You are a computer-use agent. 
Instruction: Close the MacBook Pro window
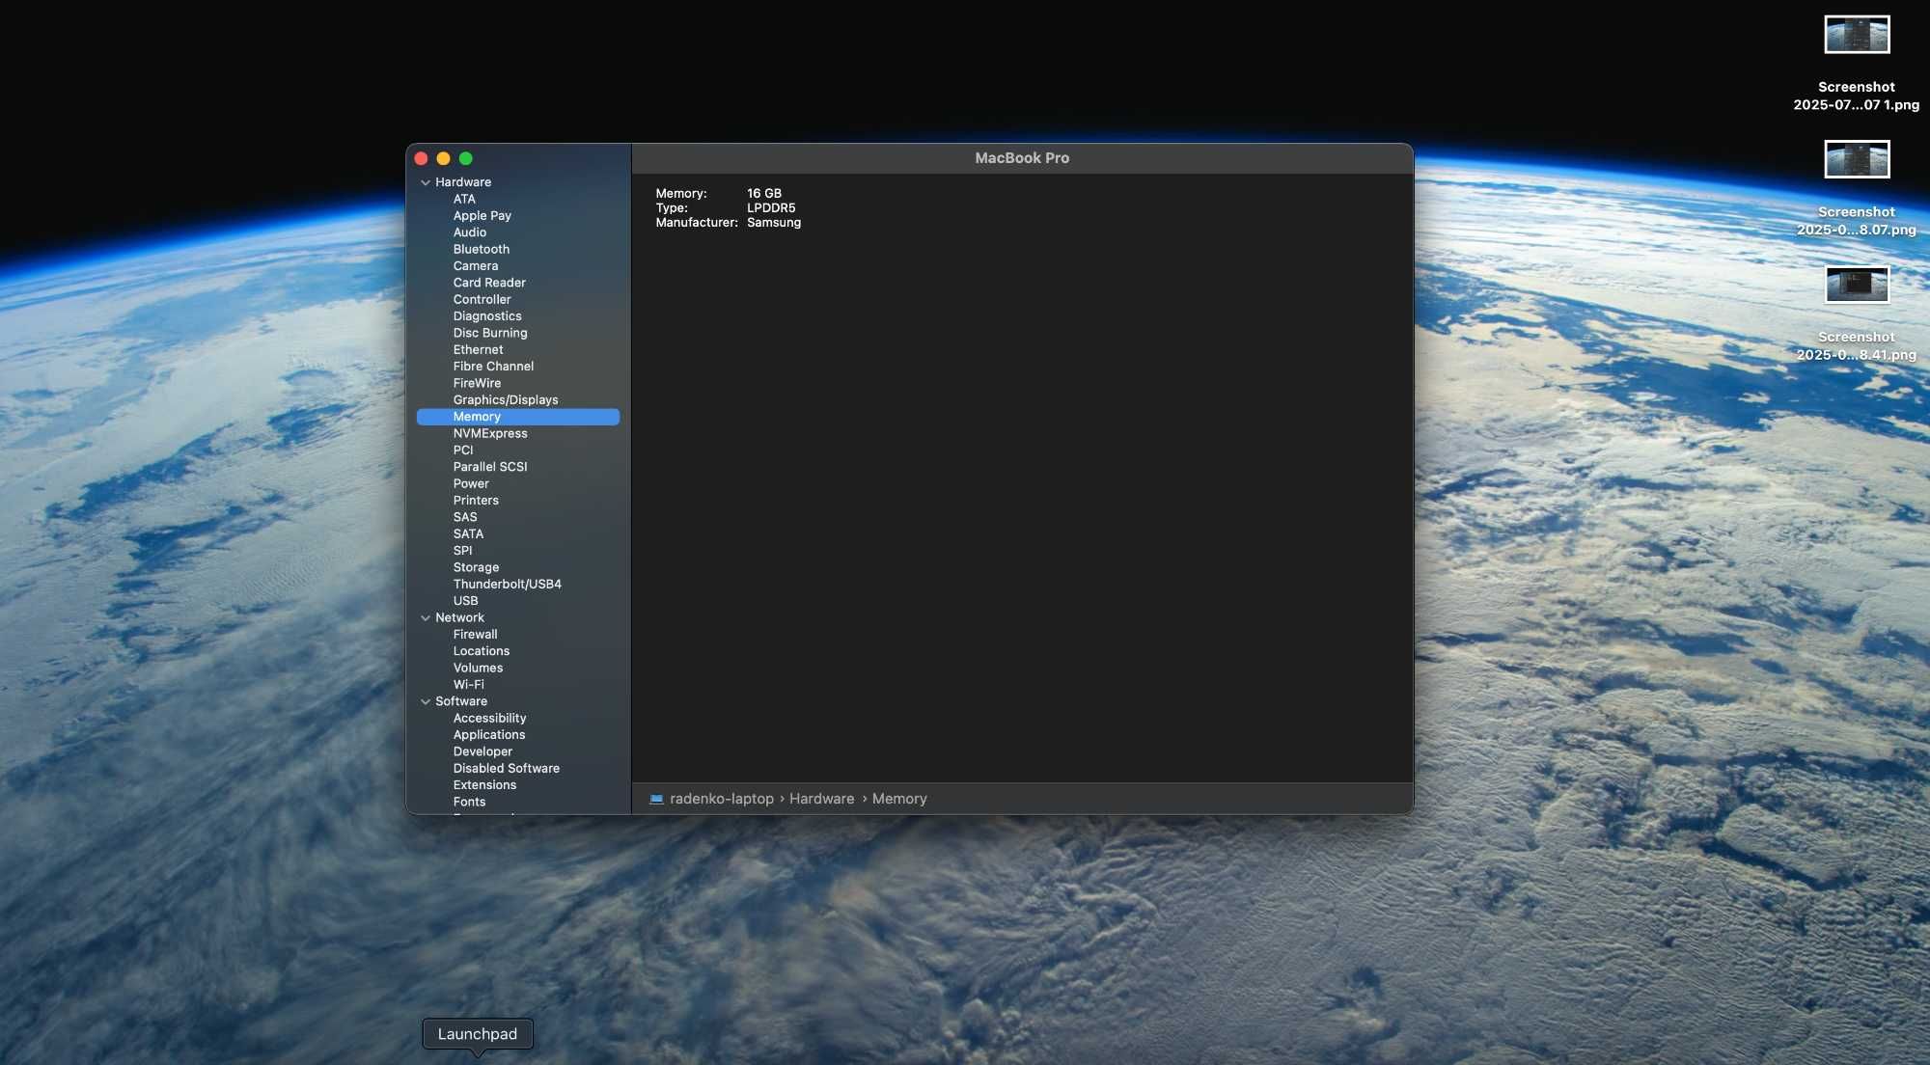pos(422,159)
